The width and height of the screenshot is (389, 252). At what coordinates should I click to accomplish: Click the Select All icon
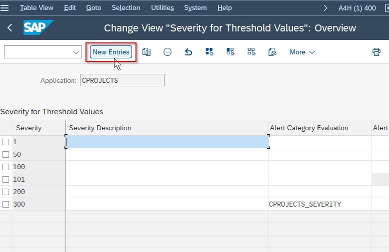click(209, 52)
